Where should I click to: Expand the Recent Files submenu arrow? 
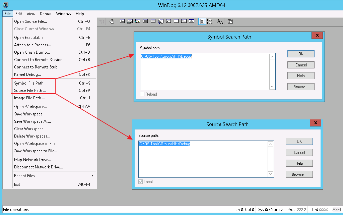click(x=92, y=176)
